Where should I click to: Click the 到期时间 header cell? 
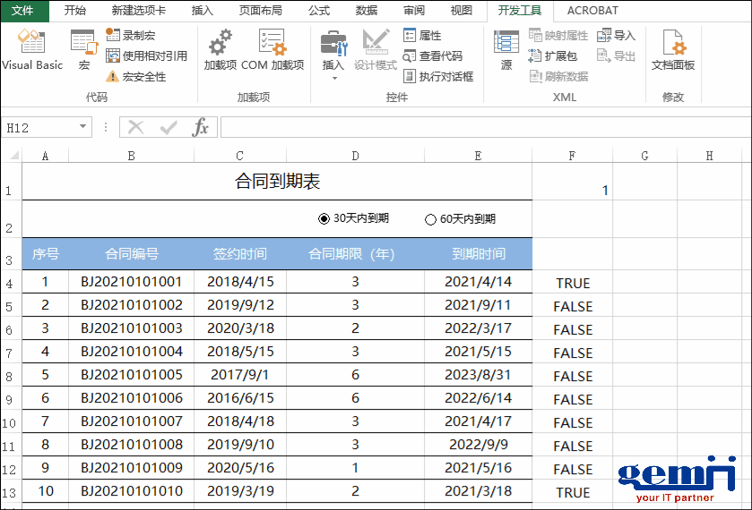point(478,254)
